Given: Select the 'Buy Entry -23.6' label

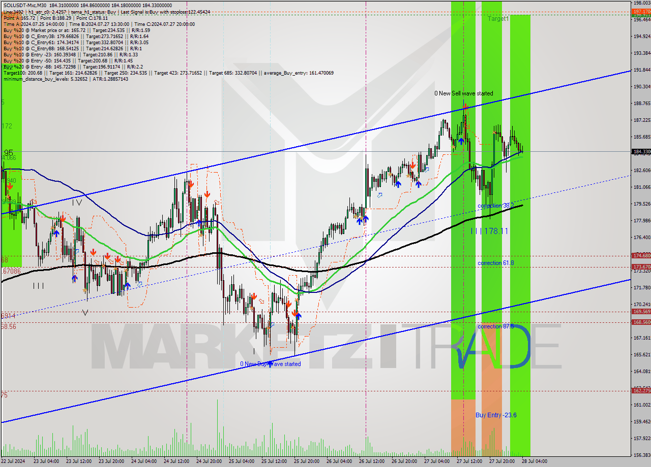Looking at the screenshot, I should pyautogui.click(x=496, y=415).
